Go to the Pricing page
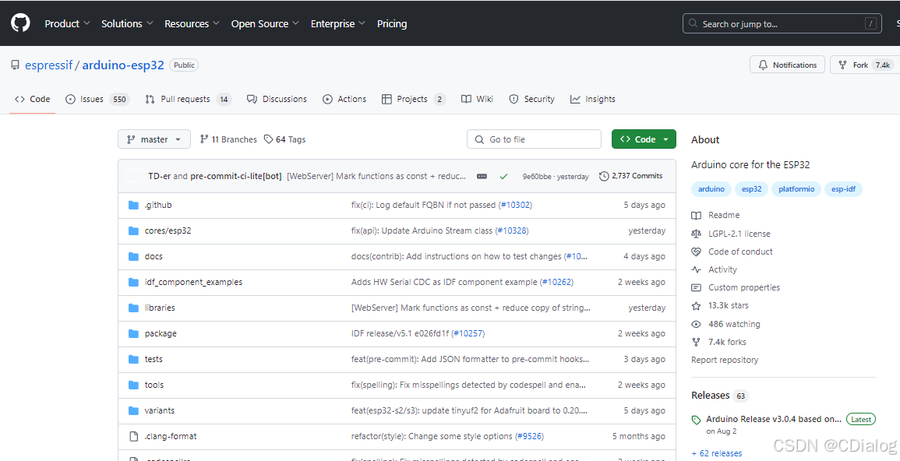This screenshot has height=461, width=900. click(x=392, y=23)
